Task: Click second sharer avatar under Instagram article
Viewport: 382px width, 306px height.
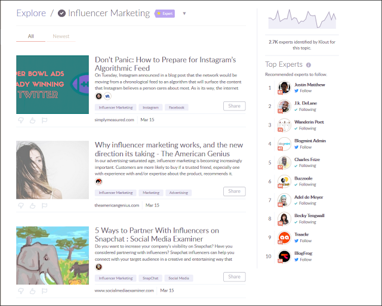Action: coord(107,96)
